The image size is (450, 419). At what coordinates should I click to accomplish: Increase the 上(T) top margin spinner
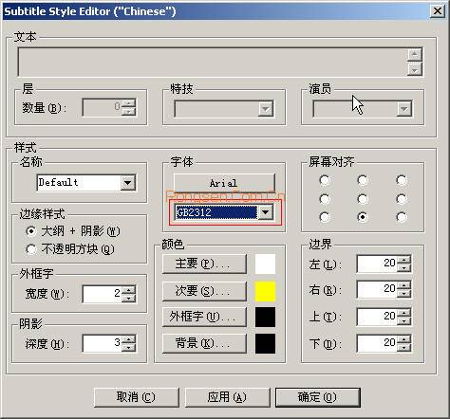click(403, 313)
